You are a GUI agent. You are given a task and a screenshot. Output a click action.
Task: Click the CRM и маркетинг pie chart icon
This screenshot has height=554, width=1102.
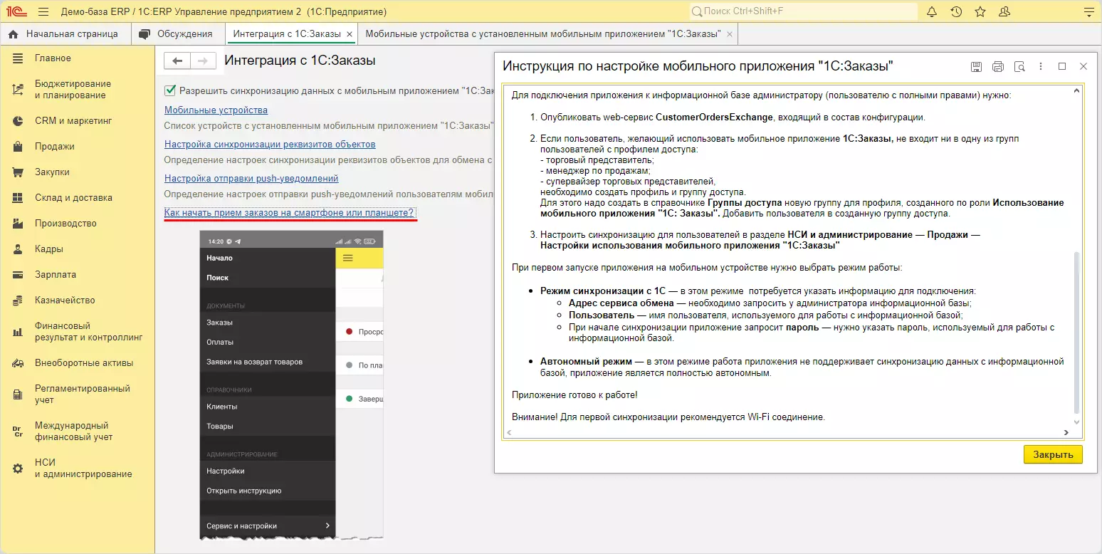pos(19,121)
